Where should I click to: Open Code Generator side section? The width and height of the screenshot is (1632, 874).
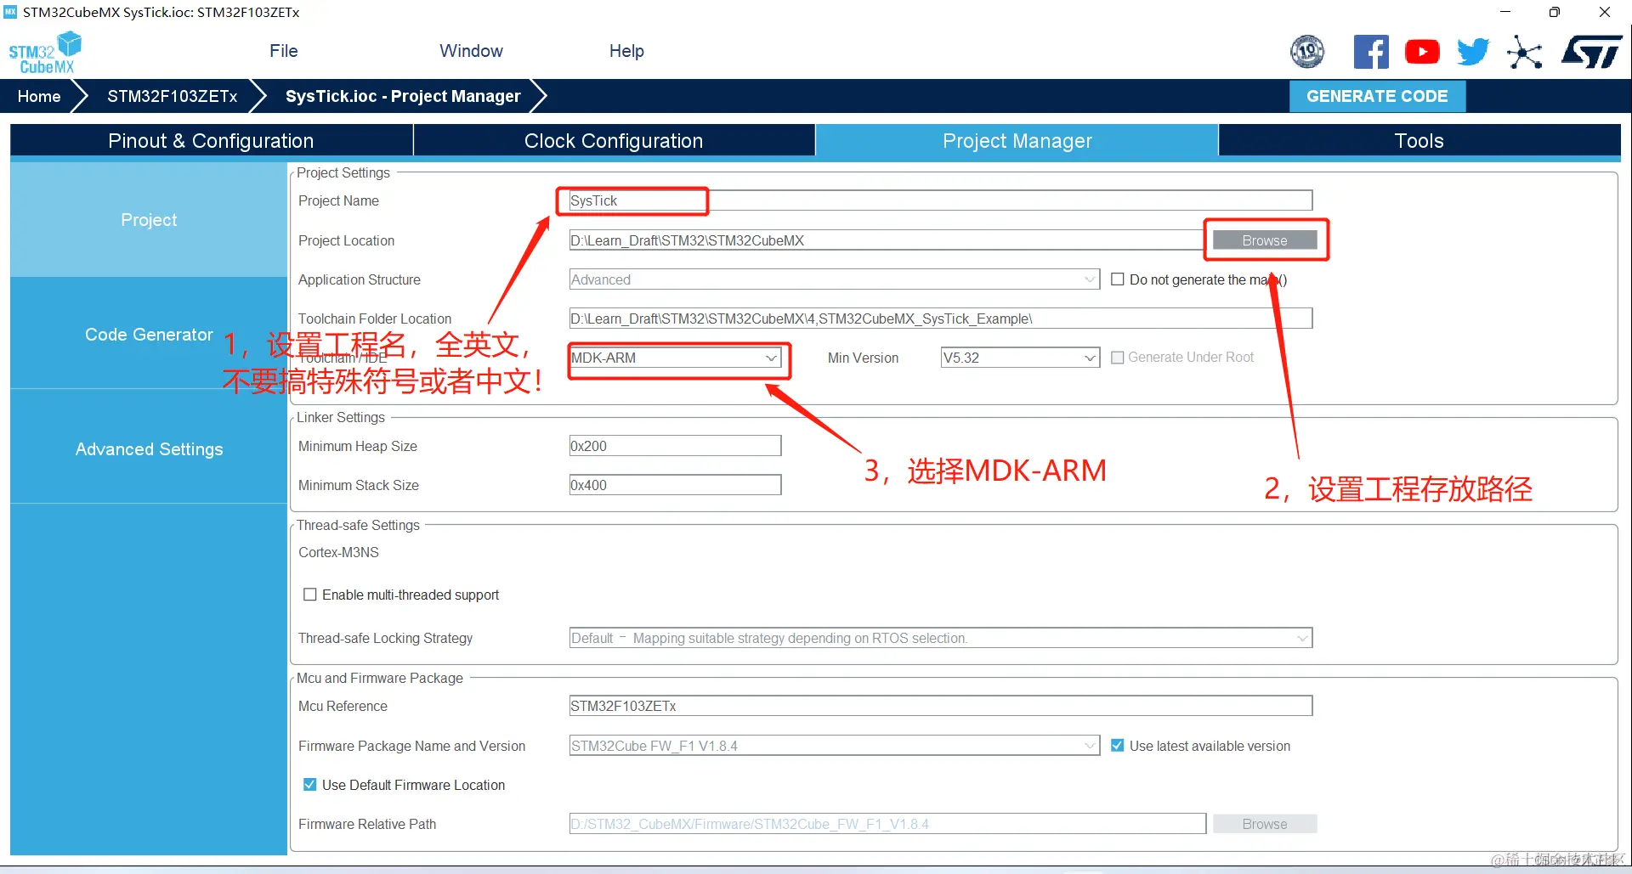pyautogui.click(x=149, y=334)
